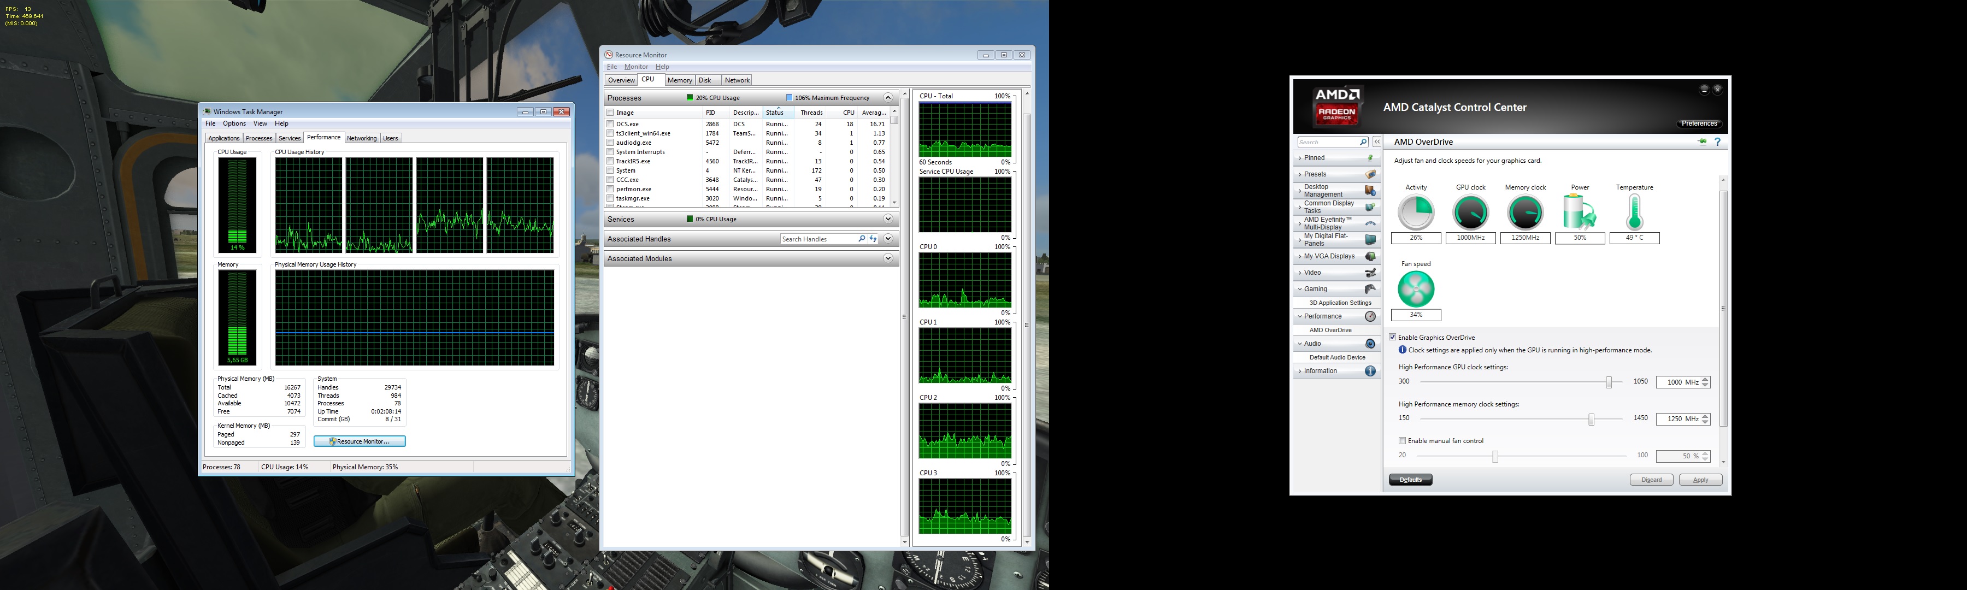Open the Networking tab in Task Manager
This screenshot has height=590, width=1967.
pyautogui.click(x=361, y=138)
